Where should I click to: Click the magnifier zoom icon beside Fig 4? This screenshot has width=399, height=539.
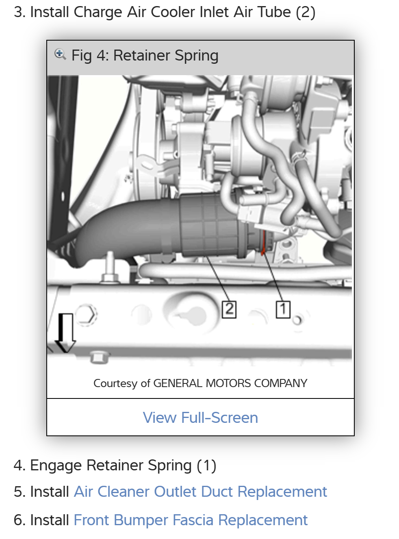coord(60,54)
